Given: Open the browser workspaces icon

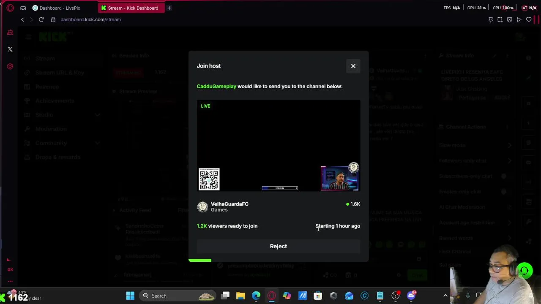Looking at the screenshot, I should point(23,8).
